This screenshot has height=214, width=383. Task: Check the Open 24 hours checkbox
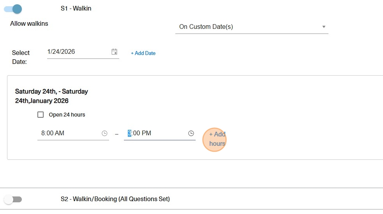point(41,115)
